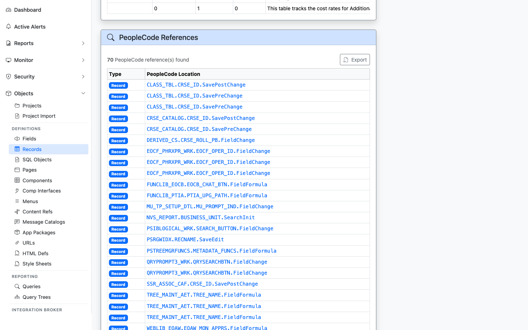Click the SQL Objects file icon

[x=17, y=159]
